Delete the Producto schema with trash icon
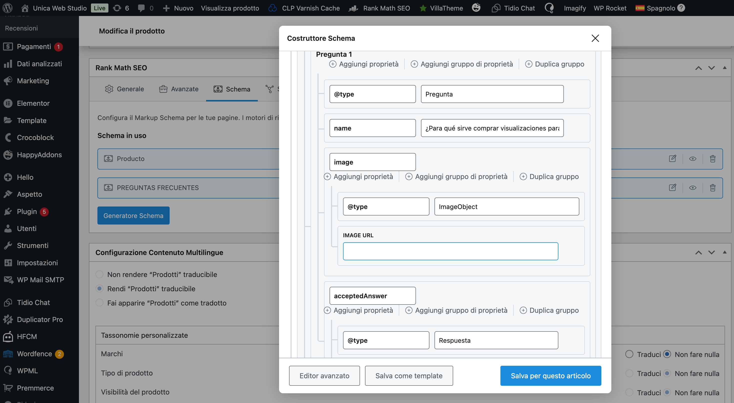734x403 pixels. pos(712,158)
